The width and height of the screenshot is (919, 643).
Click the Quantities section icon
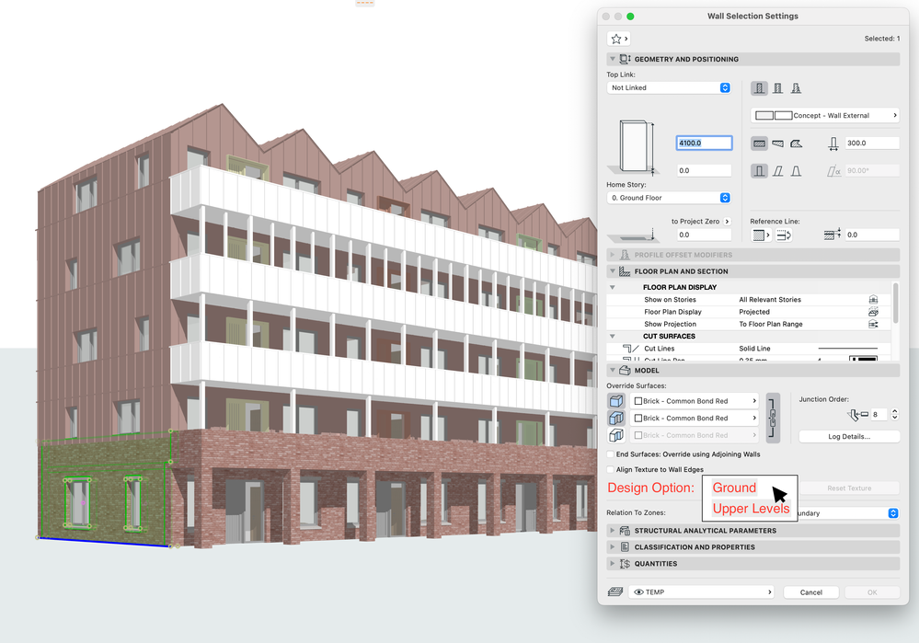click(625, 563)
